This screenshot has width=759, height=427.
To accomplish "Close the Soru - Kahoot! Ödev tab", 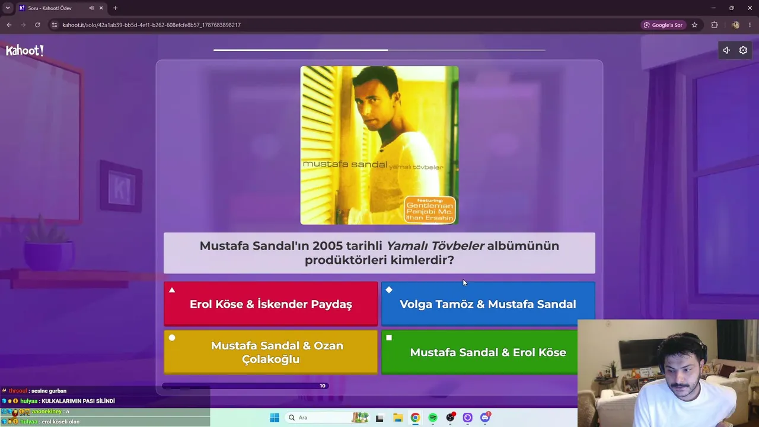I will [x=101, y=8].
